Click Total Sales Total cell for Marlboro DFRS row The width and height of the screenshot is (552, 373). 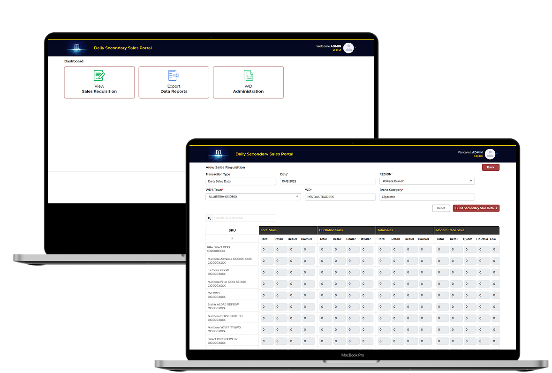384,319
